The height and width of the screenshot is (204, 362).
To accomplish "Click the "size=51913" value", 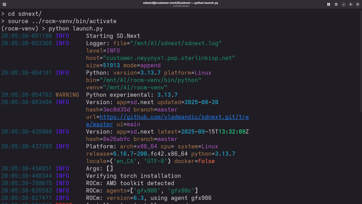I will click(103, 65).
